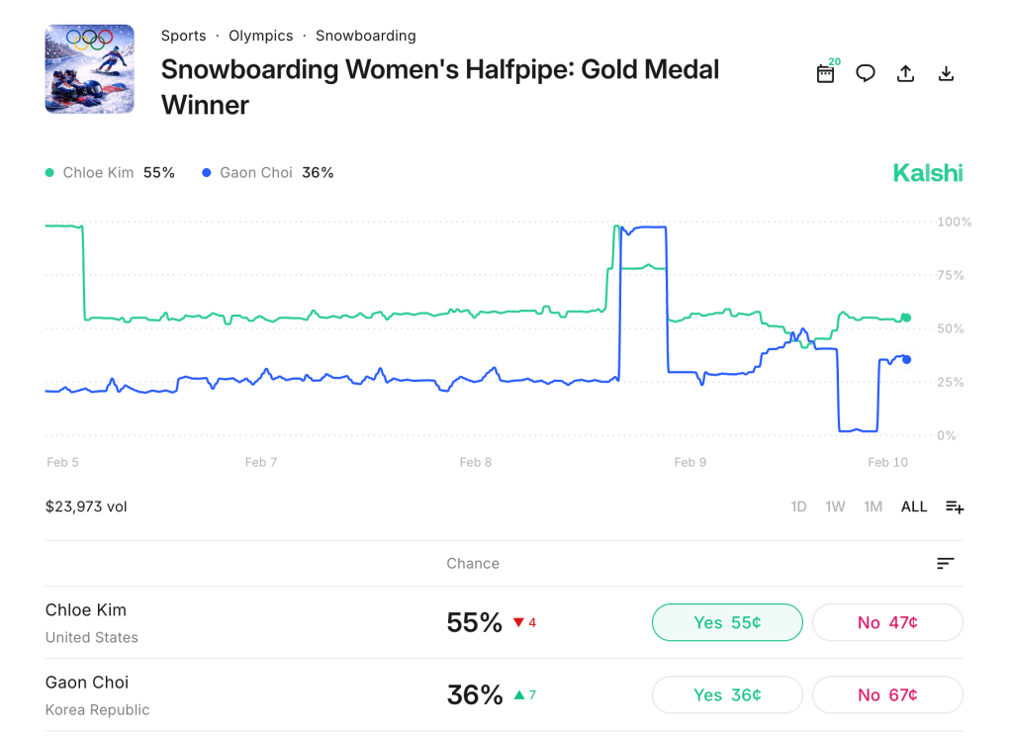
Task: Toggle the Chloe Kim green legend series
Action: pyautogui.click(x=110, y=173)
